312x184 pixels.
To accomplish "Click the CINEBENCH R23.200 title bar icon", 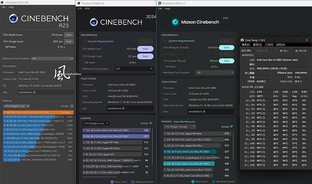I will coord(2,2).
